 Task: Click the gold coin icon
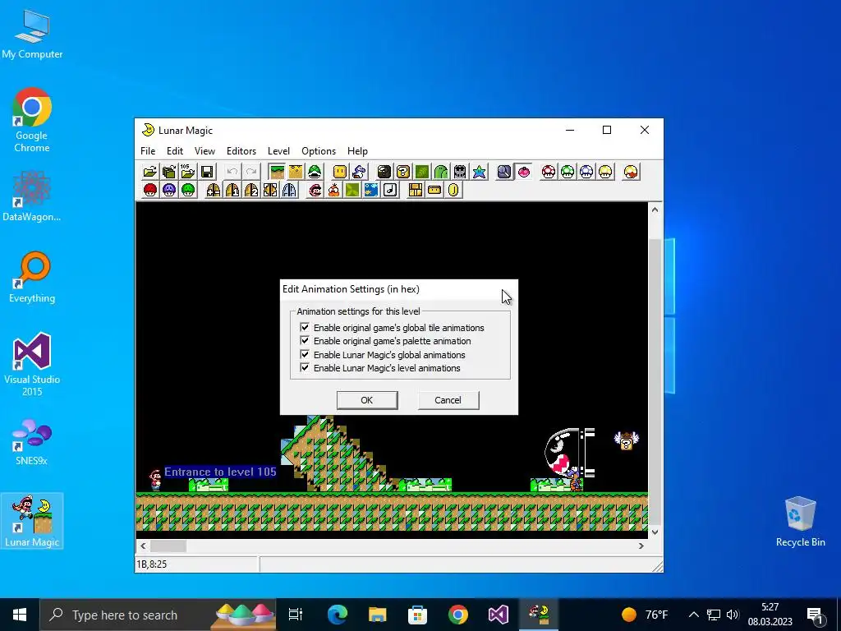pos(453,190)
